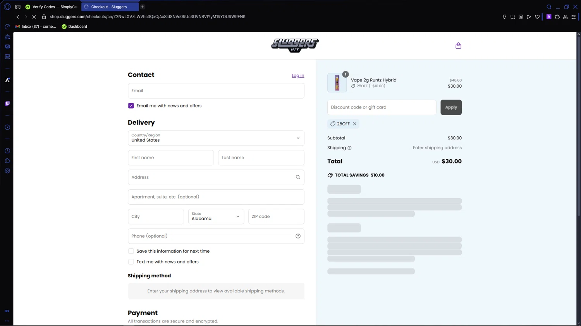Click the Vape 2g Runtz Hybrid thumbnail

pyautogui.click(x=337, y=83)
